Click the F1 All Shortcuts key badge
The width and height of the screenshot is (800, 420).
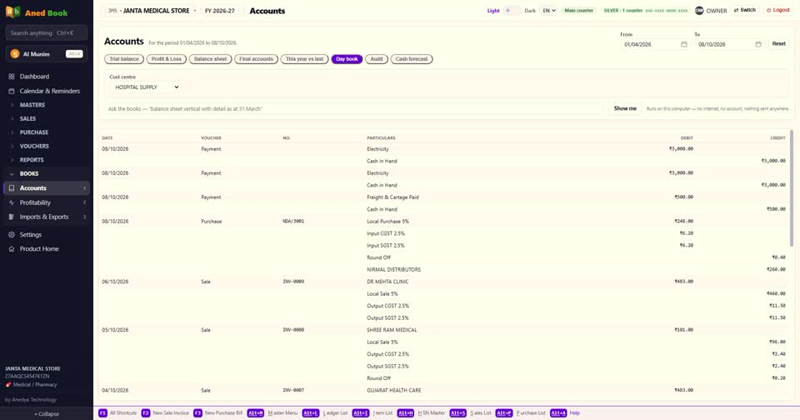click(x=102, y=412)
